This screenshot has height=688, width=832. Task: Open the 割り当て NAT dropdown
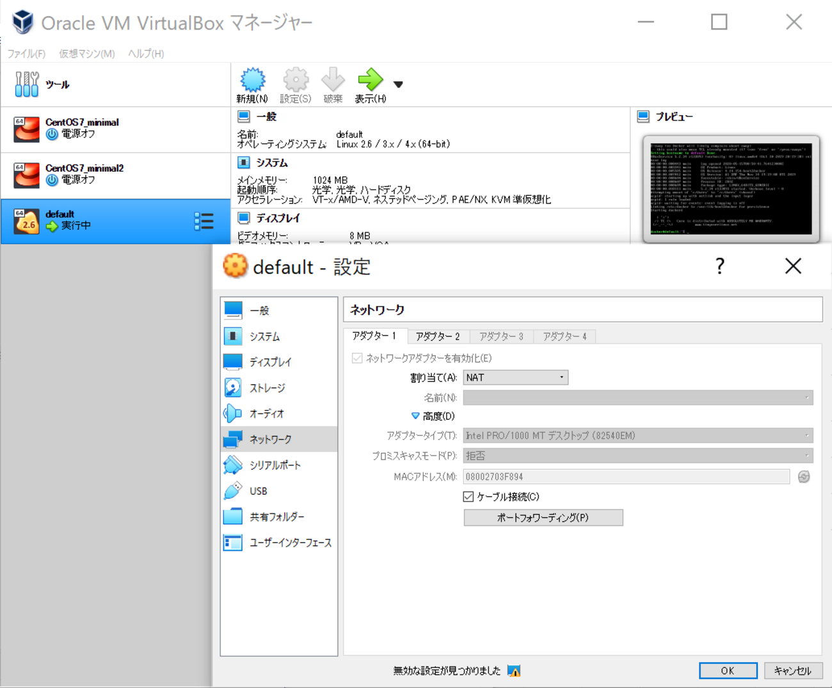[x=515, y=378]
